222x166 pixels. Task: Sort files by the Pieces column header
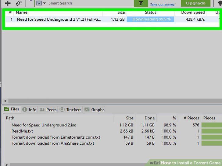point(209,118)
